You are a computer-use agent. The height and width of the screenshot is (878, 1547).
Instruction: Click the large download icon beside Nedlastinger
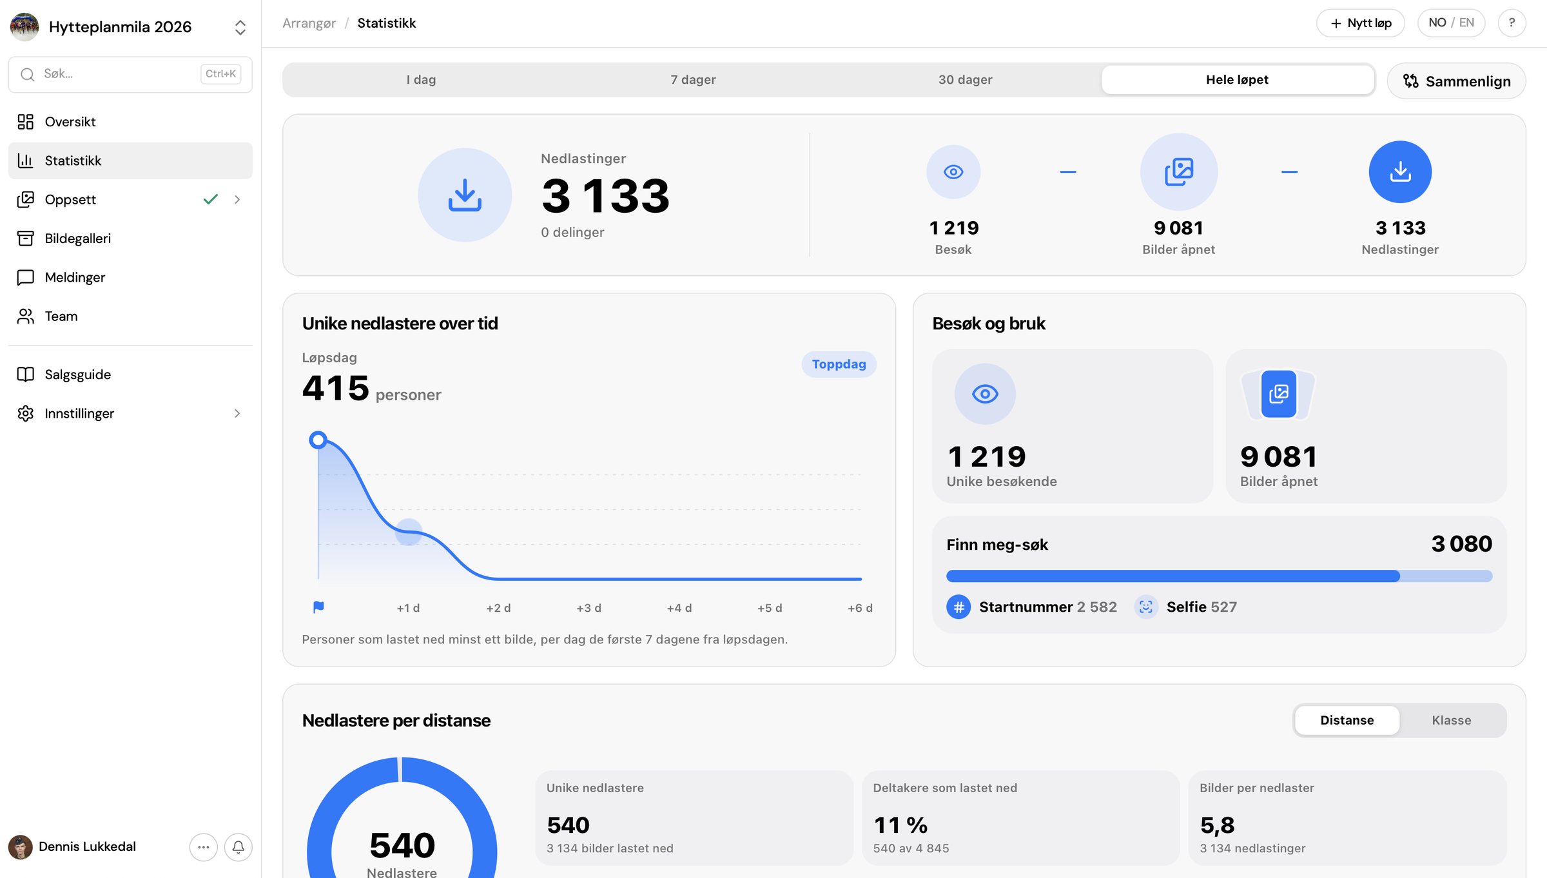465,195
